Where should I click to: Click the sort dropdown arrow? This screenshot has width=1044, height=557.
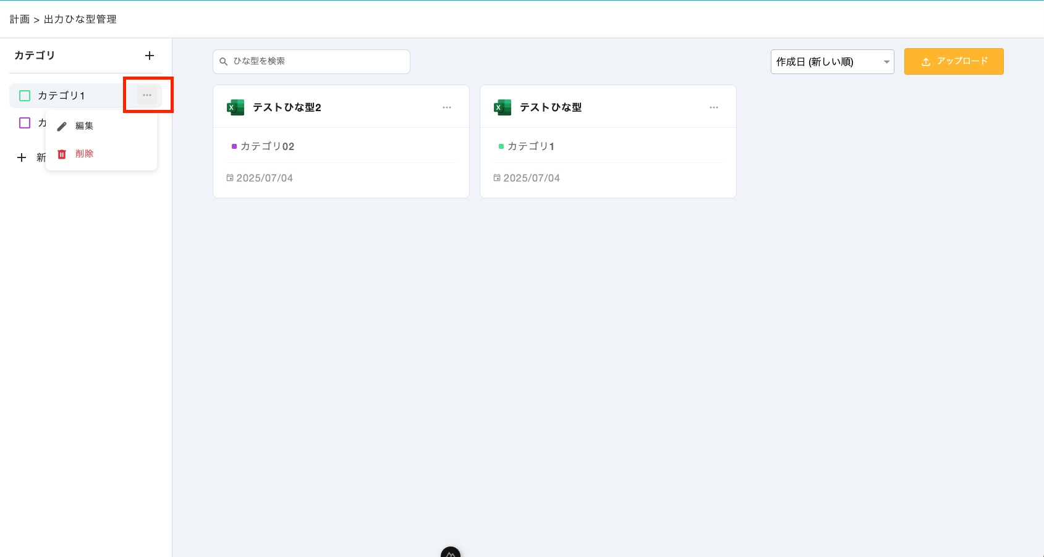pyautogui.click(x=886, y=62)
